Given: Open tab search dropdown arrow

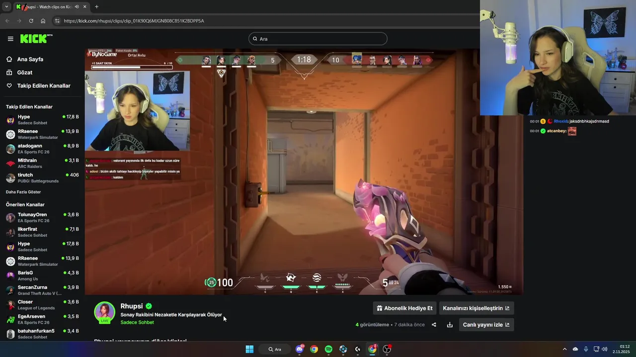Looking at the screenshot, I should [6, 7].
